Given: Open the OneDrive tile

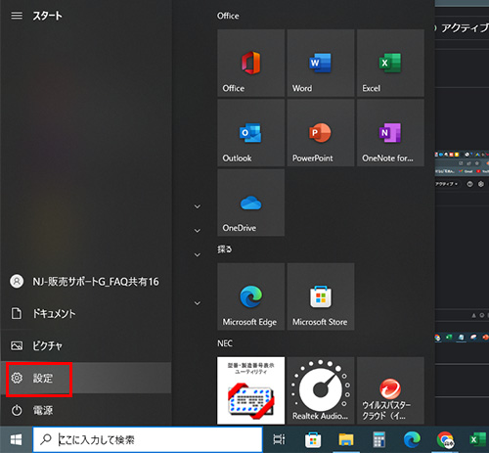Looking at the screenshot, I should click(250, 203).
